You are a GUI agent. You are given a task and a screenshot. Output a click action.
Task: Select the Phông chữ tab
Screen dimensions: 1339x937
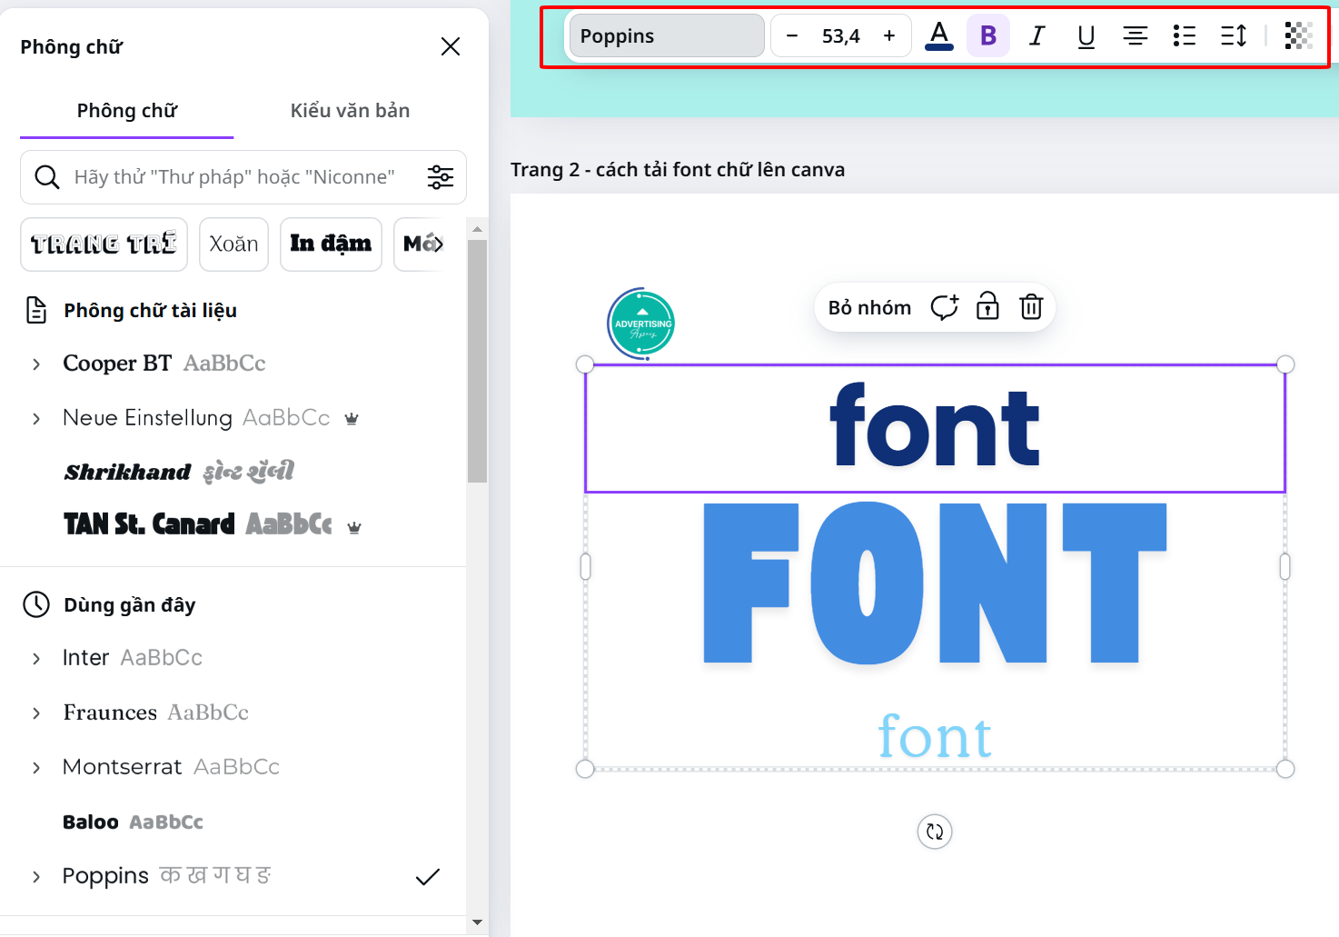click(126, 110)
